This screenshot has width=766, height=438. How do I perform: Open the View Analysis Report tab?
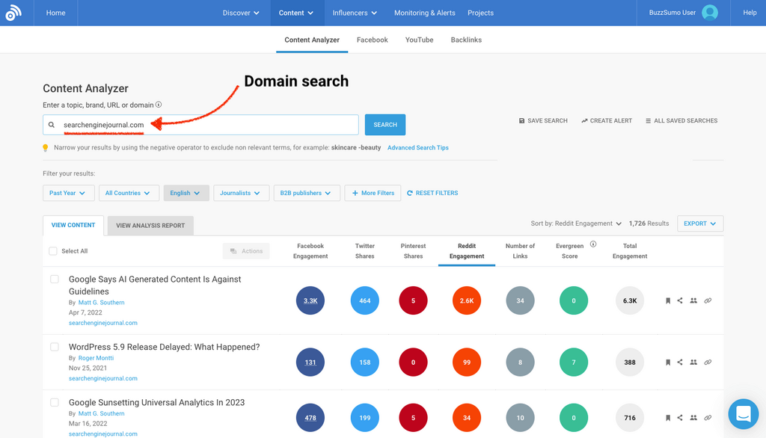point(150,225)
